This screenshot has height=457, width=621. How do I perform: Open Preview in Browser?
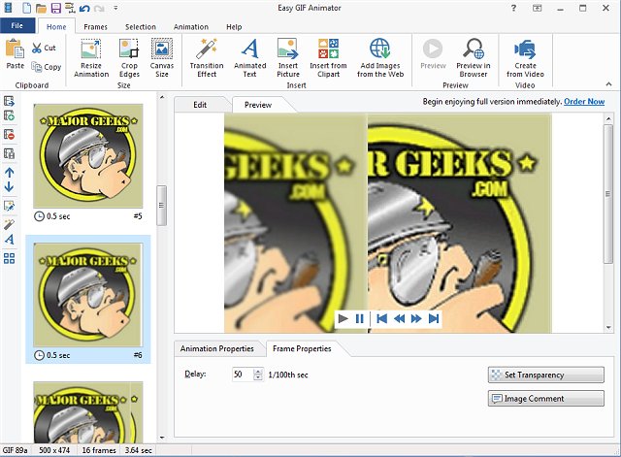[473, 58]
